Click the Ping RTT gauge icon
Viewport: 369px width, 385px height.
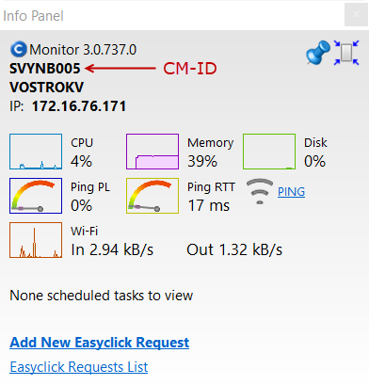click(x=152, y=196)
